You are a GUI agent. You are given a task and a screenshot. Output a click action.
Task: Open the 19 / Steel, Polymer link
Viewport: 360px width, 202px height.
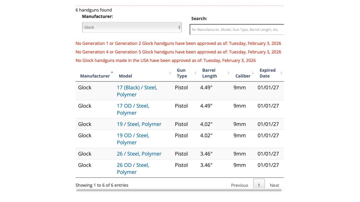click(x=139, y=124)
